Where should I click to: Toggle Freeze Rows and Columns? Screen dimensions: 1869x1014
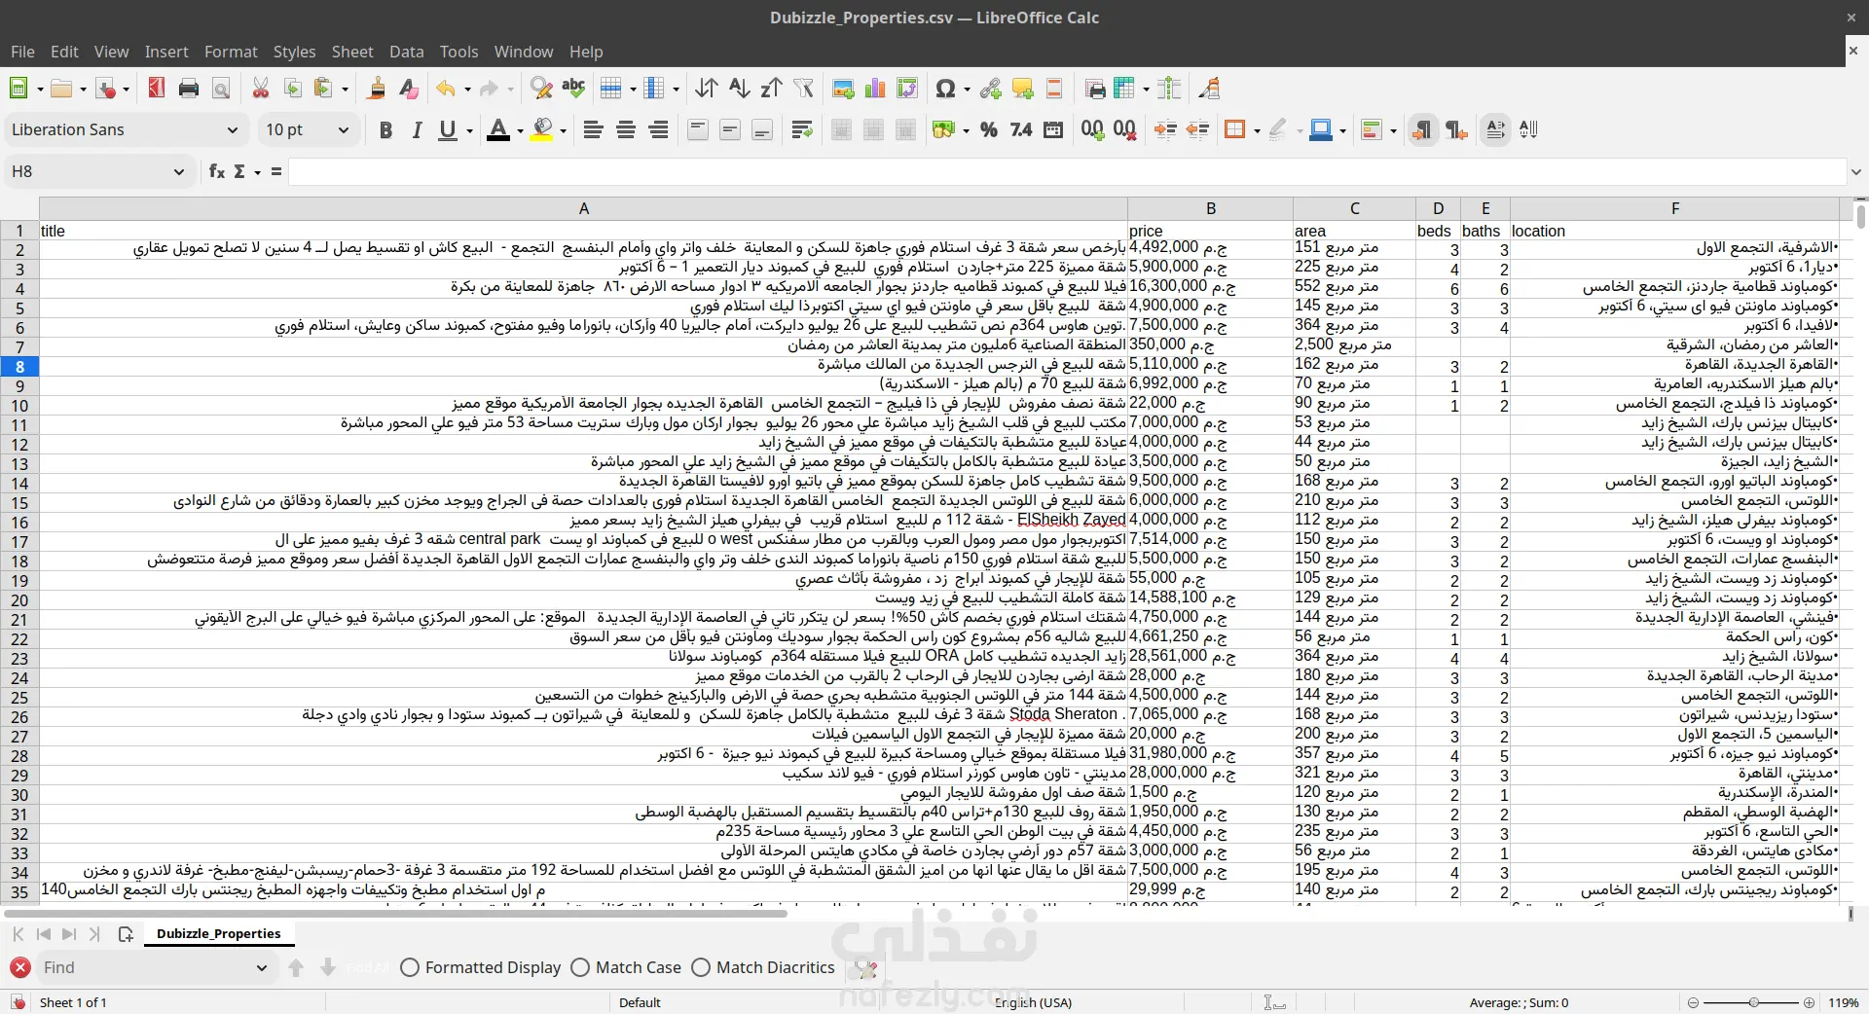(1124, 89)
